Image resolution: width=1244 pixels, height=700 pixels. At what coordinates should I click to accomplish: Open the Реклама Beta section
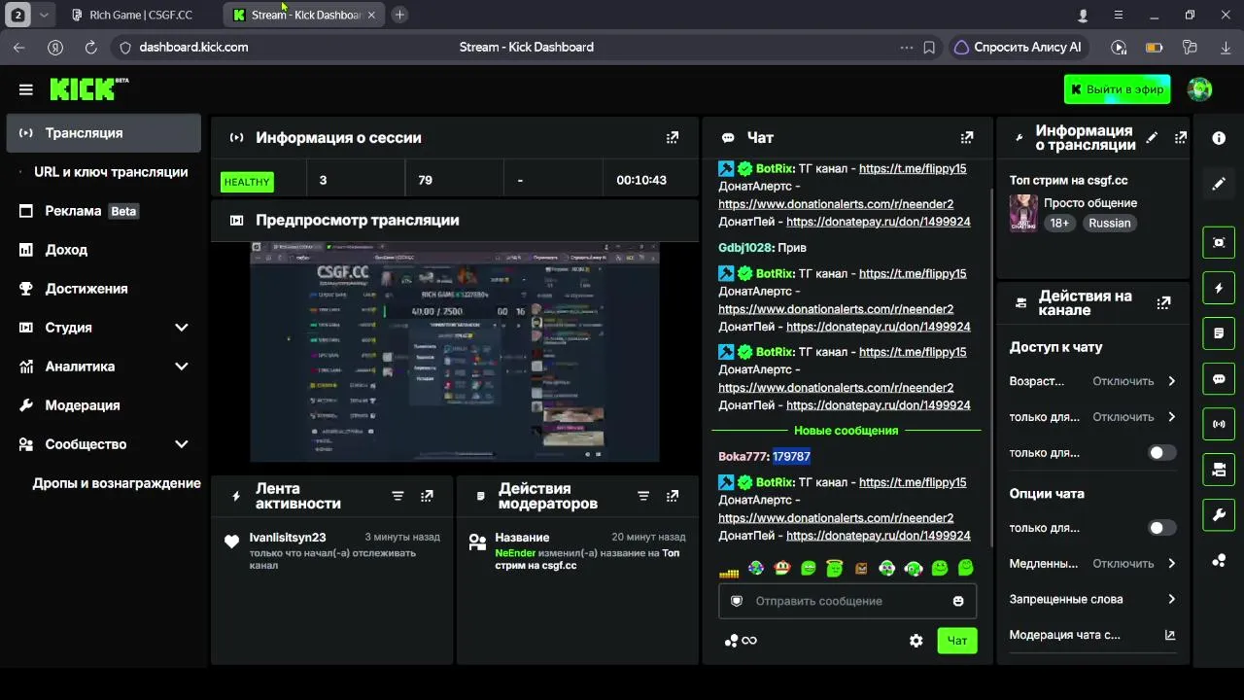click(104, 211)
